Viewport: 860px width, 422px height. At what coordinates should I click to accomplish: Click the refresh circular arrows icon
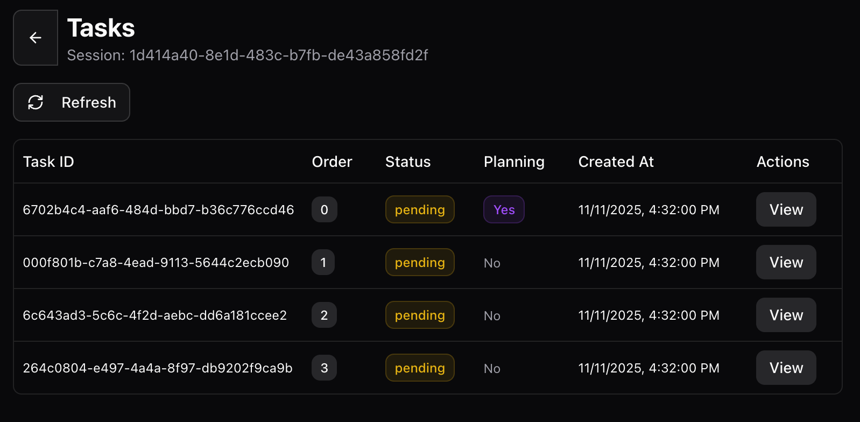click(x=36, y=102)
